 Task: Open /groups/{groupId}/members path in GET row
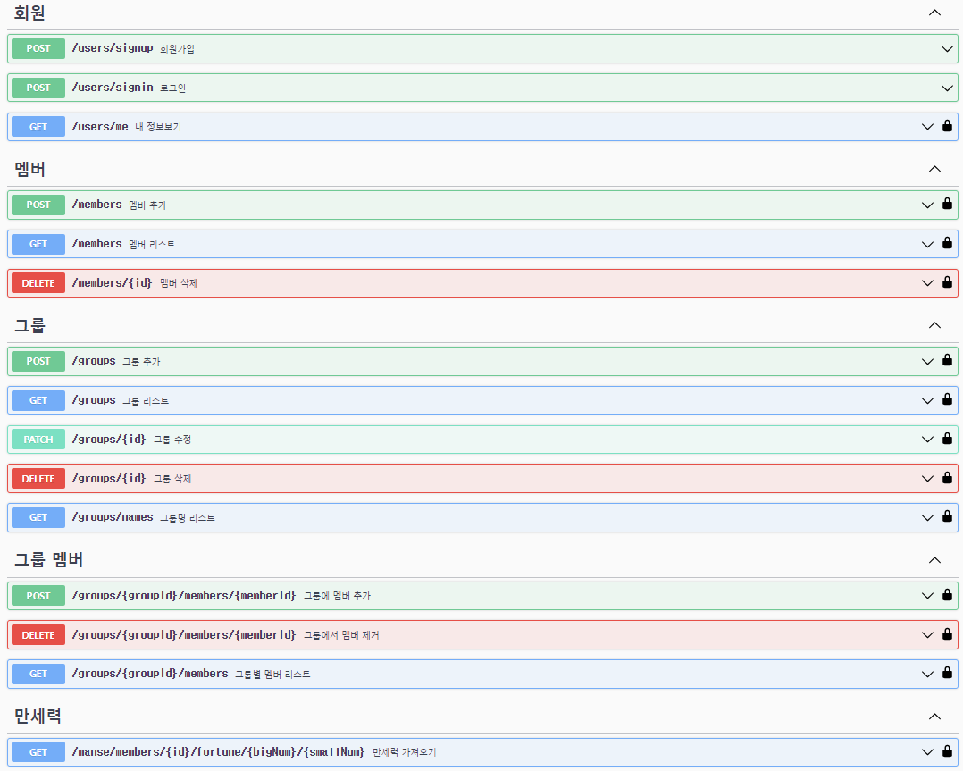click(150, 674)
